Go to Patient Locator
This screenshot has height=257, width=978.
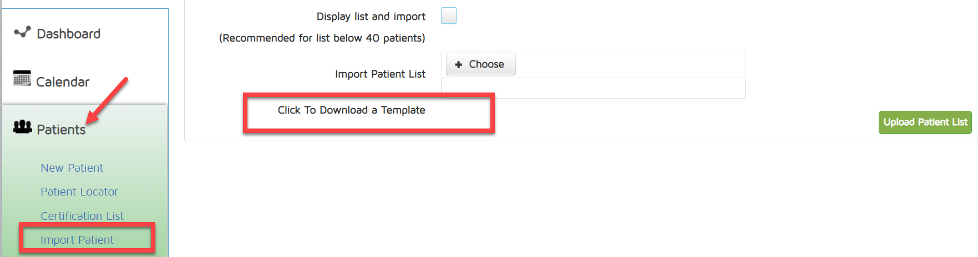pyautogui.click(x=79, y=192)
